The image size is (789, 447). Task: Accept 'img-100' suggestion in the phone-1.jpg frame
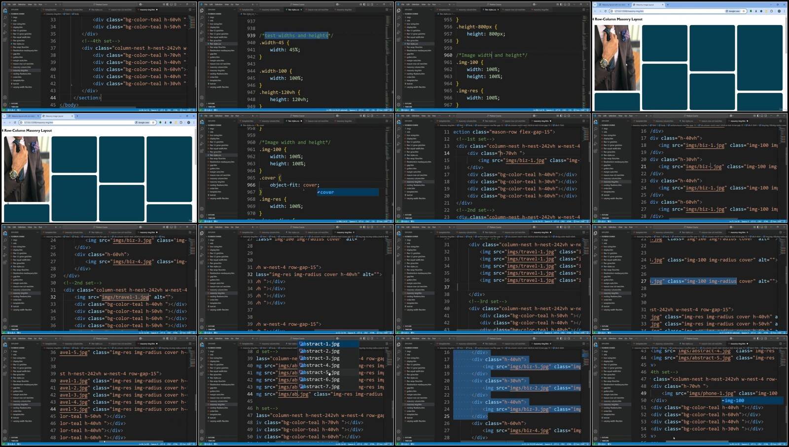(752, 401)
